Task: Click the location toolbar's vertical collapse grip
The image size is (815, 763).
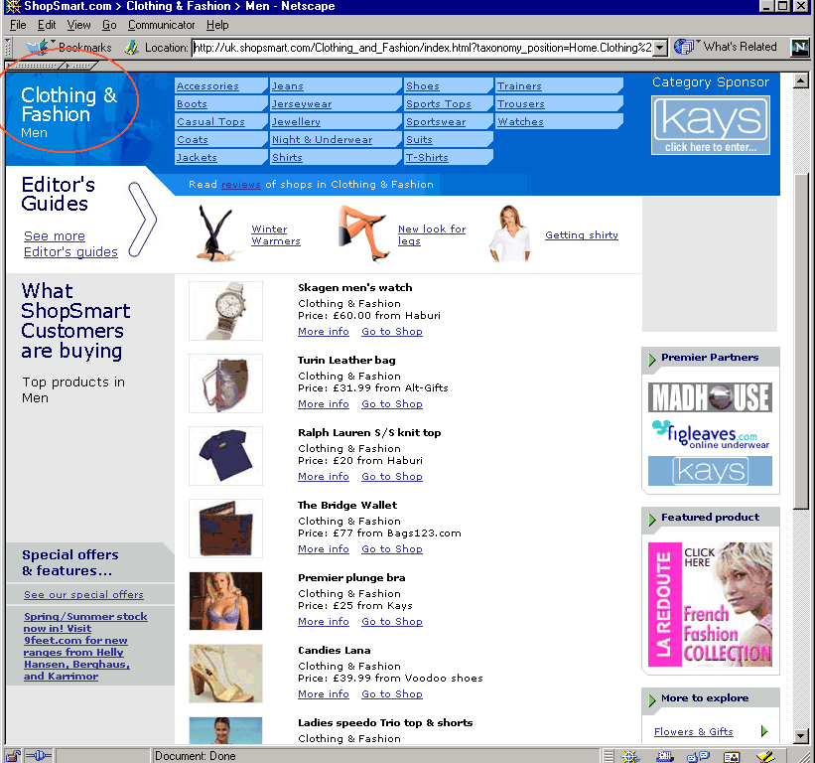Action: pyautogui.click(x=8, y=48)
